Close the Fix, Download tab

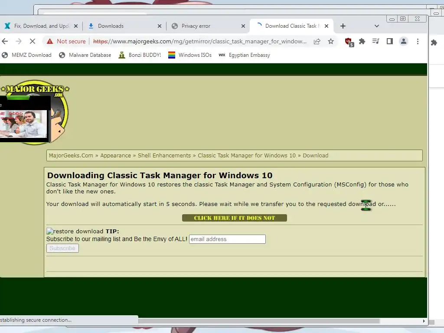tap(76, 26)
